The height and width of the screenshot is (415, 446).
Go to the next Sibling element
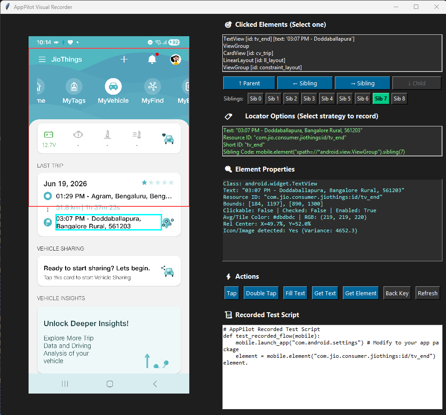click(x=363, y=83)
